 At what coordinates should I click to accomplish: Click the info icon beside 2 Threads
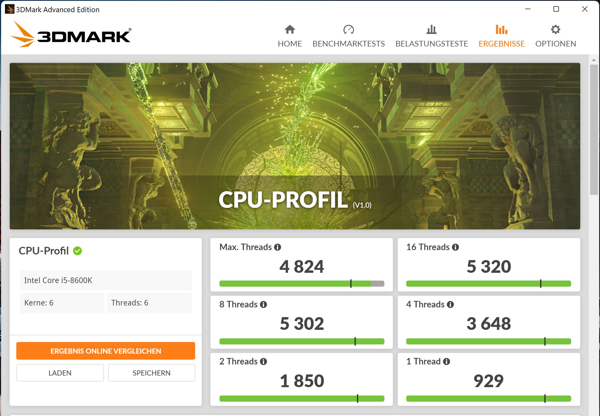[263, 362]
